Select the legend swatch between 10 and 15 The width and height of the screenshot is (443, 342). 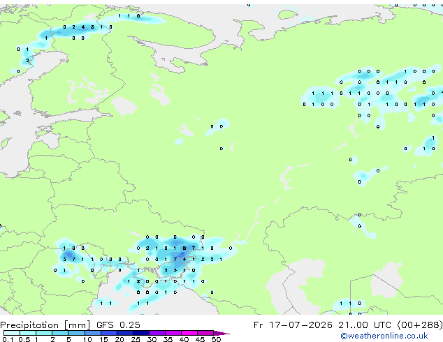93,333
